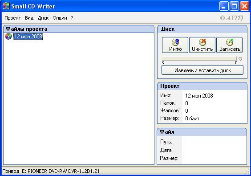
Task: Open the Опции menu
Action: click(x=60, y=18)
